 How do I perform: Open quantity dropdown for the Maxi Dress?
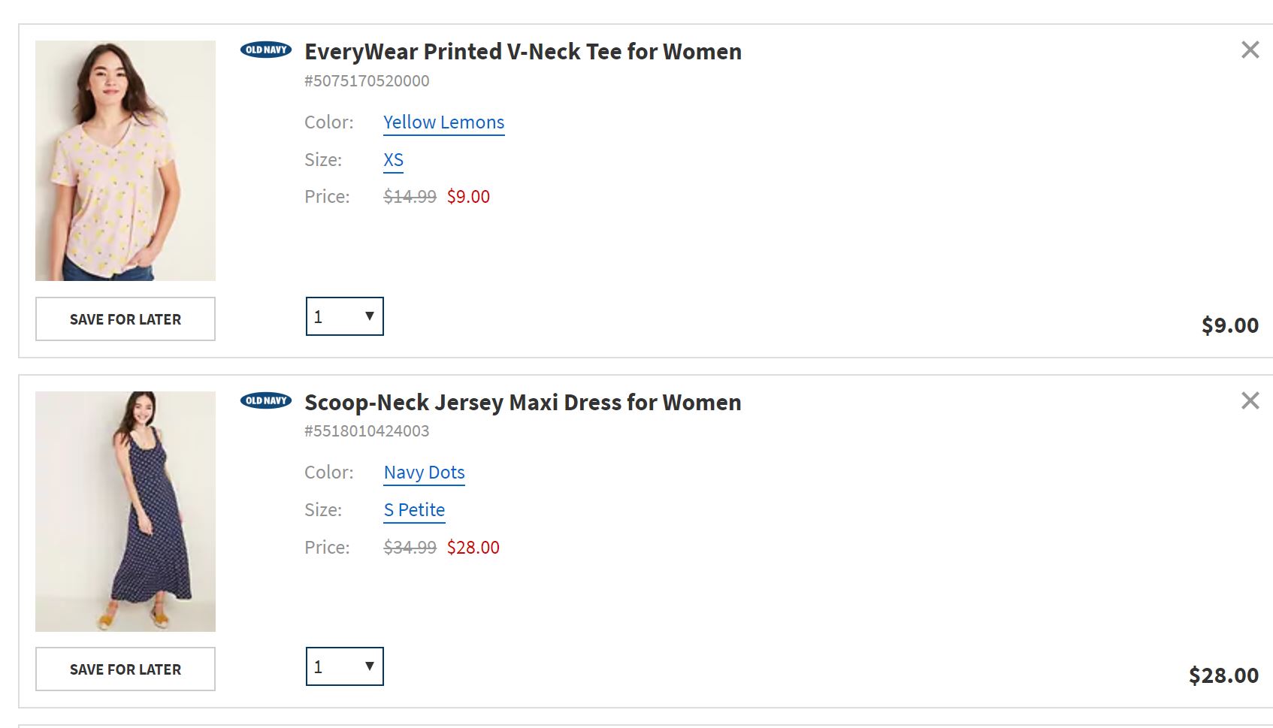pyautogui.click(x=345, y=666)
